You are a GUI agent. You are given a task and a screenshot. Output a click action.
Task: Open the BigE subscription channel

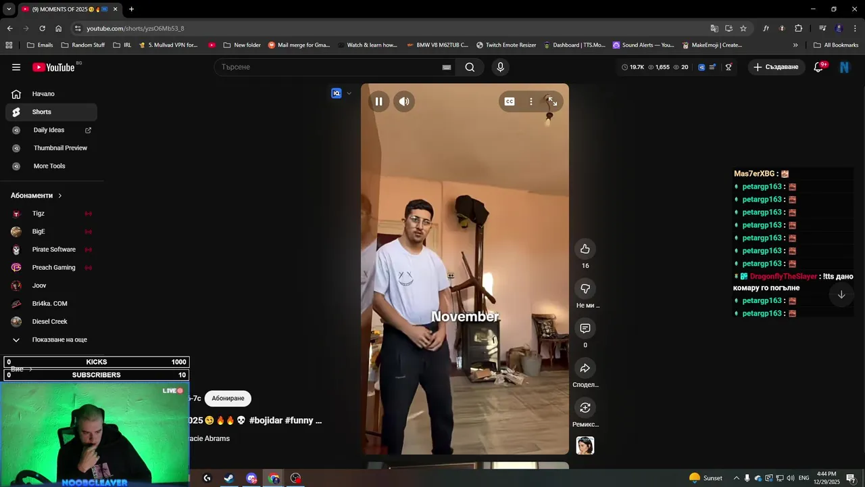tap(51, 231)
